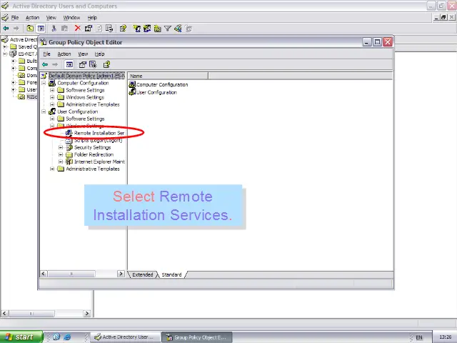457x343 pixels.
Task: Toggle console tree icon in Active Directory toolbar
Action: pyautogui.click(x=41, y=29)
